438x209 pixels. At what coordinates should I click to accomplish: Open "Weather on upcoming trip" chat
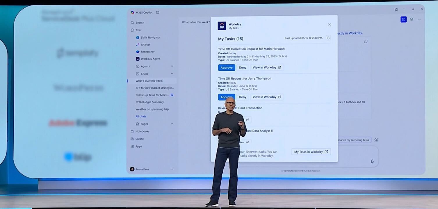pos(152,109)
